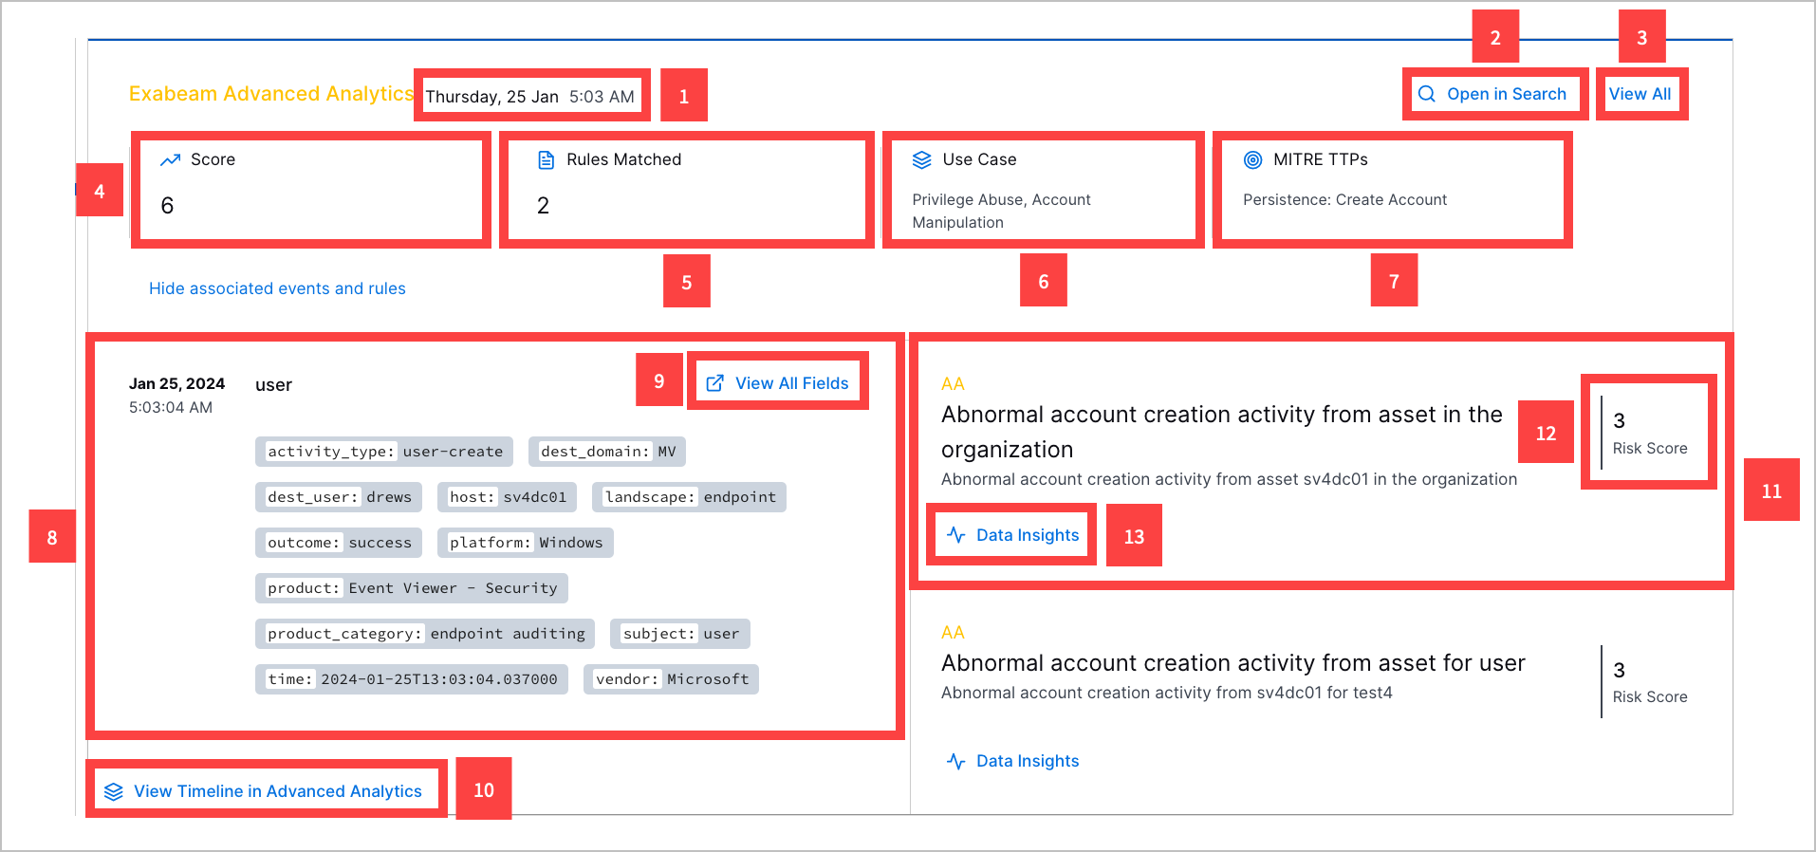Select the vendor: Microsoft field chip

click(x=671, y=679)
